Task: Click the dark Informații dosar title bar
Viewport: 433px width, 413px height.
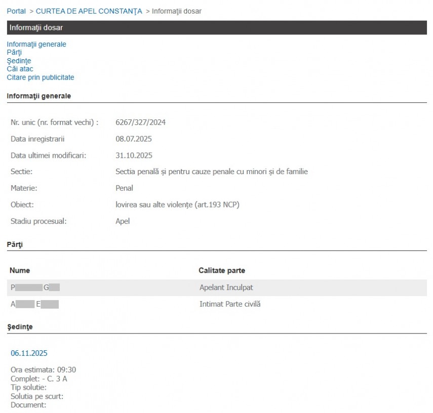Action: tap(217, 28)
